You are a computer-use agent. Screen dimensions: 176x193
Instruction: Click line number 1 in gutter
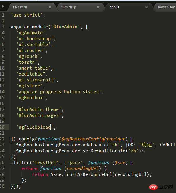[3, 15]
